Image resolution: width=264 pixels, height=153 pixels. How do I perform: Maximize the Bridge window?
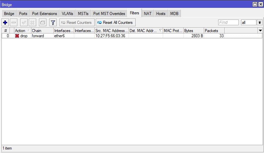(255, 4)
